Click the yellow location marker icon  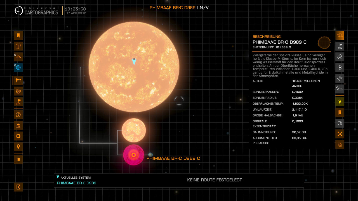pyautogui.click(x=340, y=102)
